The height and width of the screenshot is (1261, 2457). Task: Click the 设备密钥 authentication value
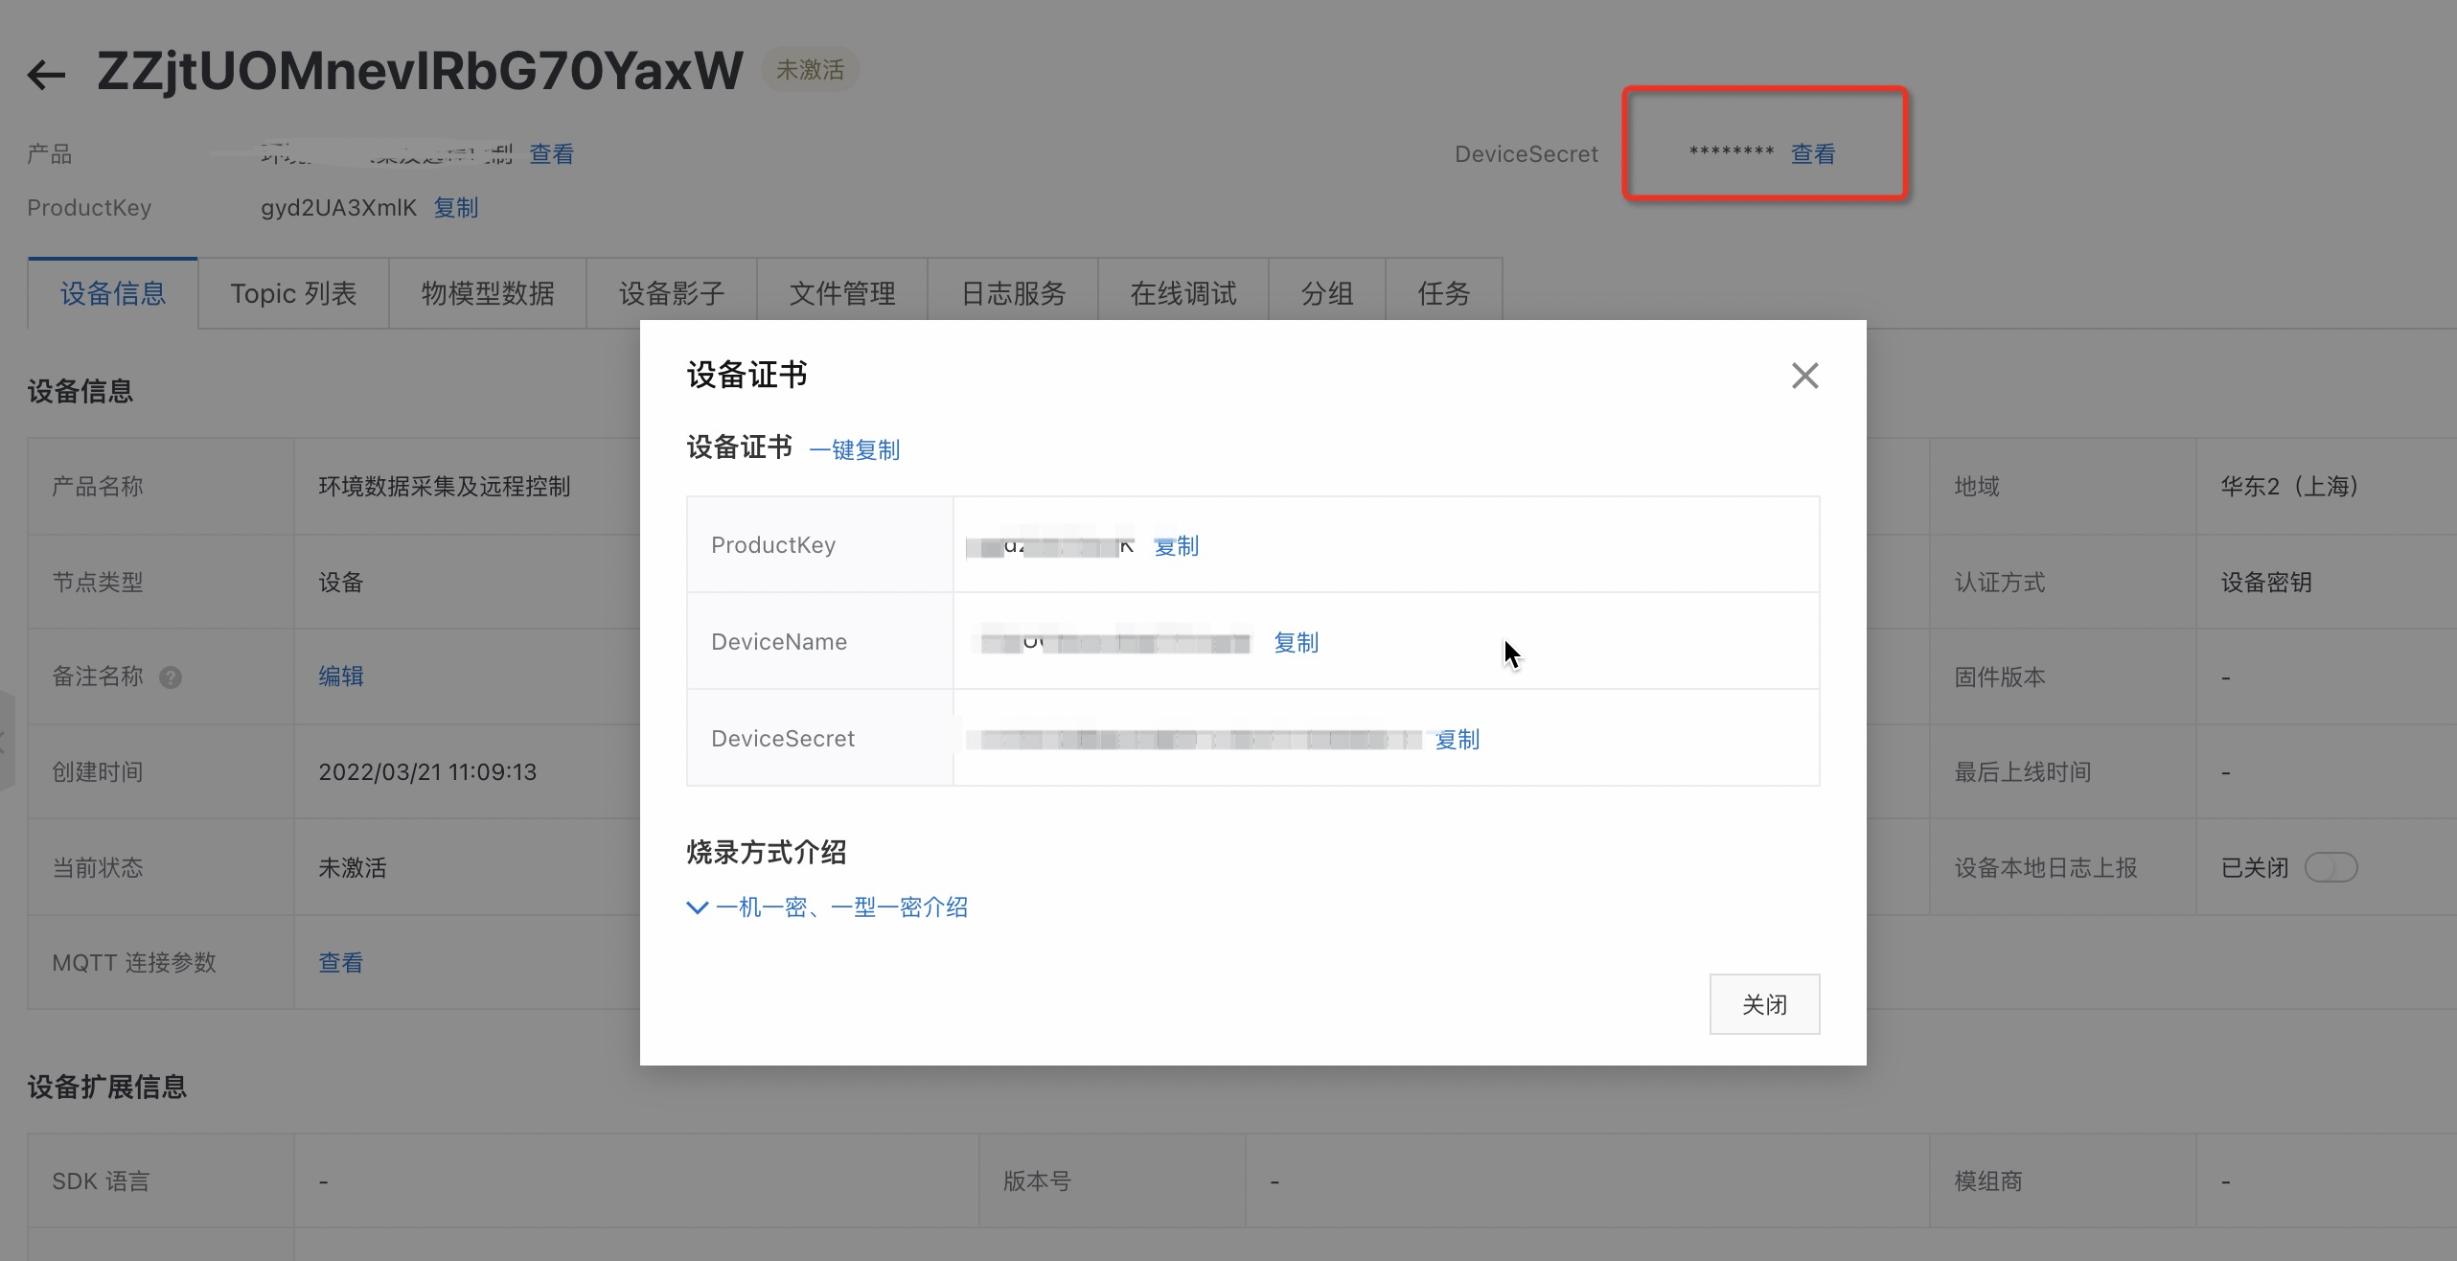tap(2266, 583)
